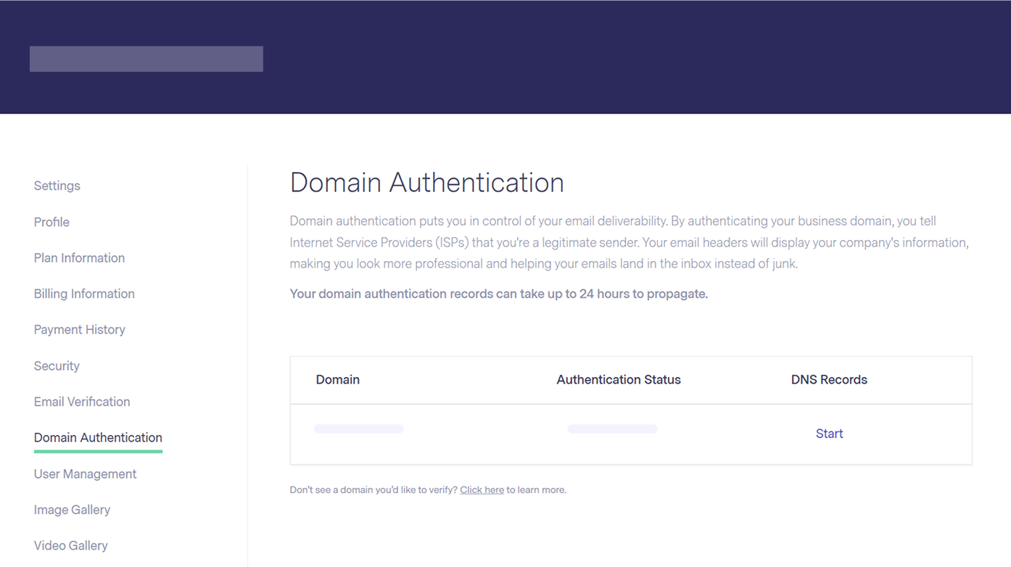Click the blurred logo in header banner
Screen dimensions: 1011x567
(147, 59)
